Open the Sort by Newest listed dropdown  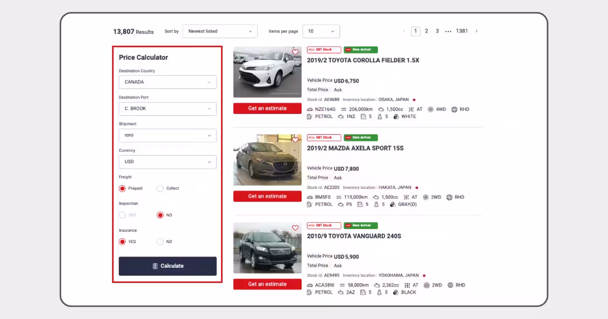(x=220, y=31)
